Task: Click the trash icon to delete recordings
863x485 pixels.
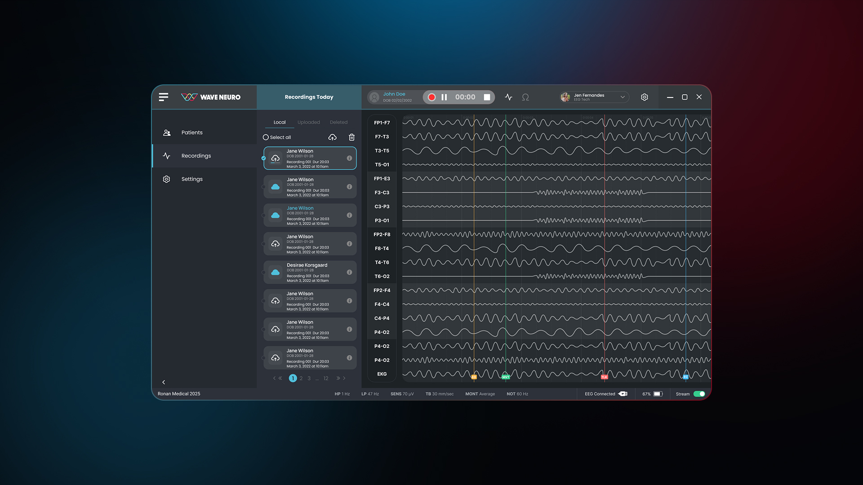Action: pyautogui.click(x=351, y=137)
